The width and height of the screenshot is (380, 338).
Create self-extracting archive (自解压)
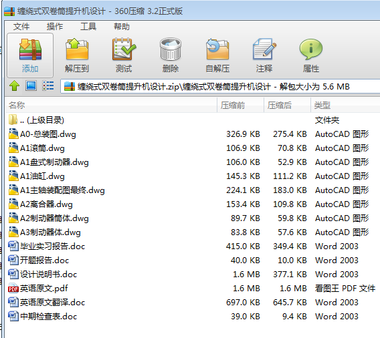coord(217,49)
